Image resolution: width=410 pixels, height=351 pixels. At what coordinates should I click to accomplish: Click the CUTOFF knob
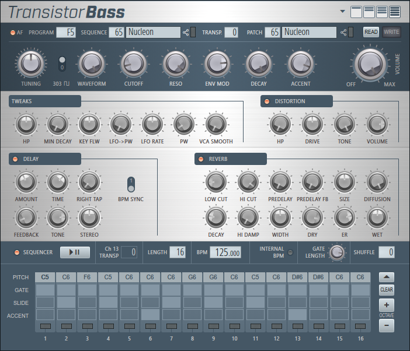tap(133, 64)
